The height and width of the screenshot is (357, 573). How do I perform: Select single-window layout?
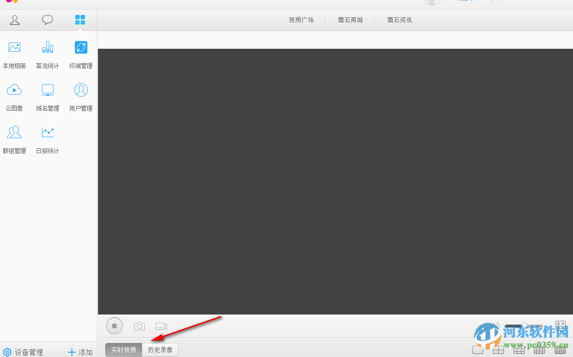tap(477, 350)
